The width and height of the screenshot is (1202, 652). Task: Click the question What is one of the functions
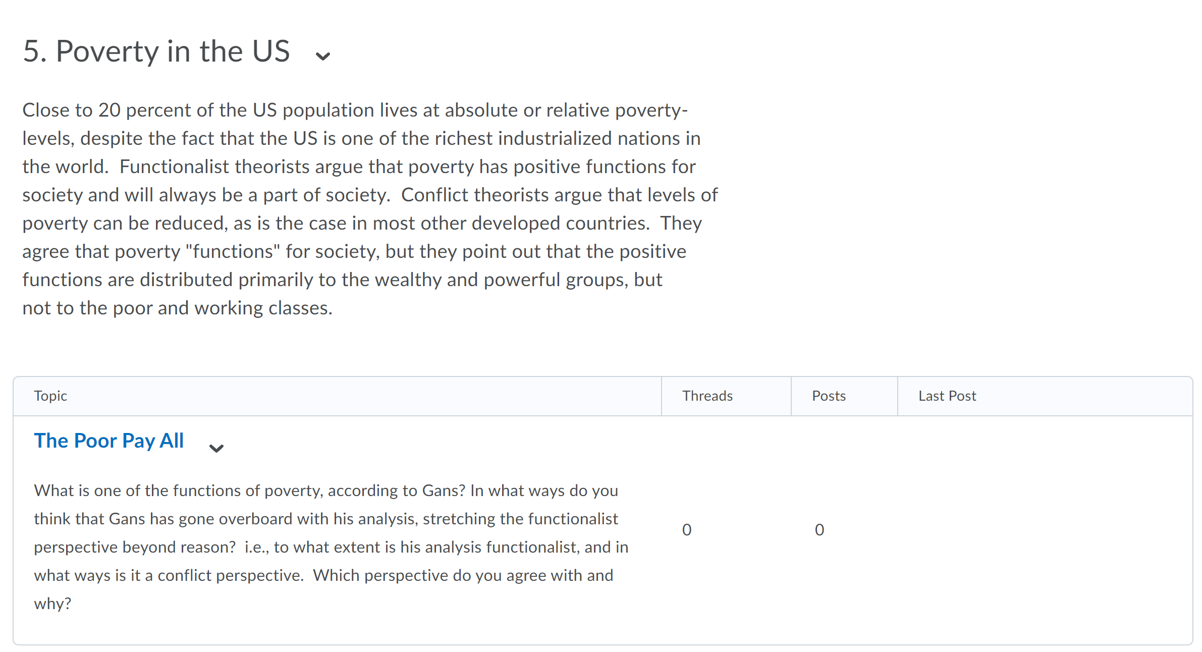[249, 491]
